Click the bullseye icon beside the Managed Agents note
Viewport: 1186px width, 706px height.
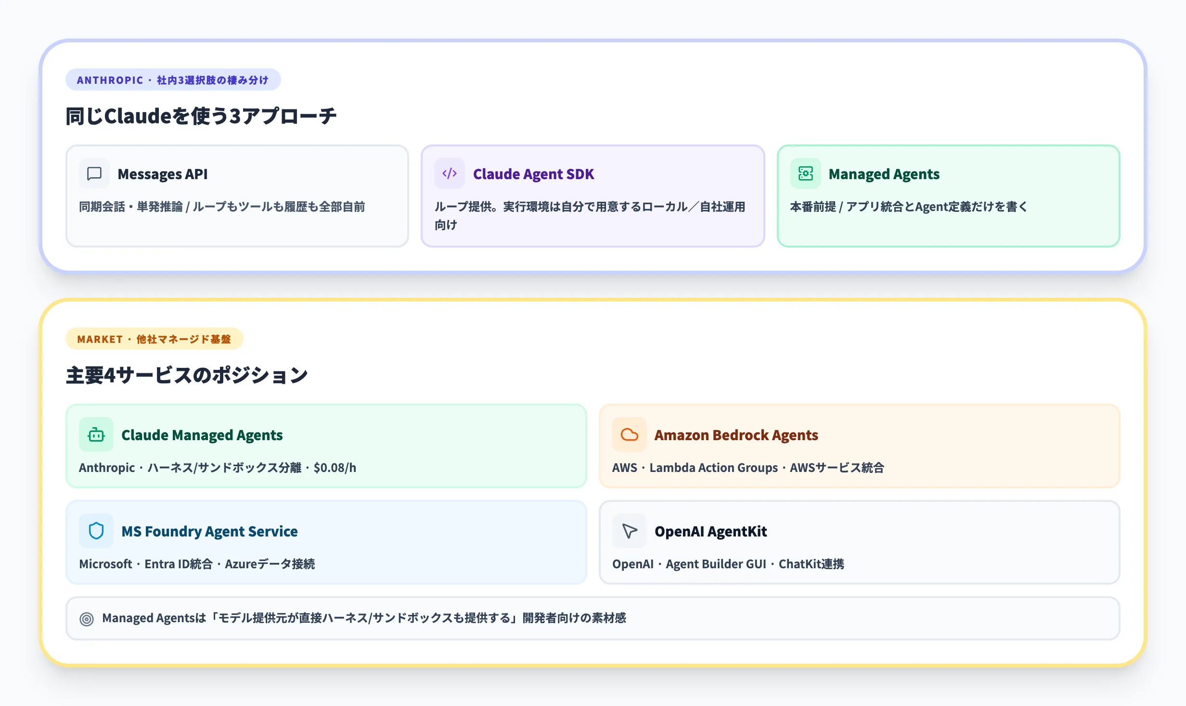(x=87, y=618)
